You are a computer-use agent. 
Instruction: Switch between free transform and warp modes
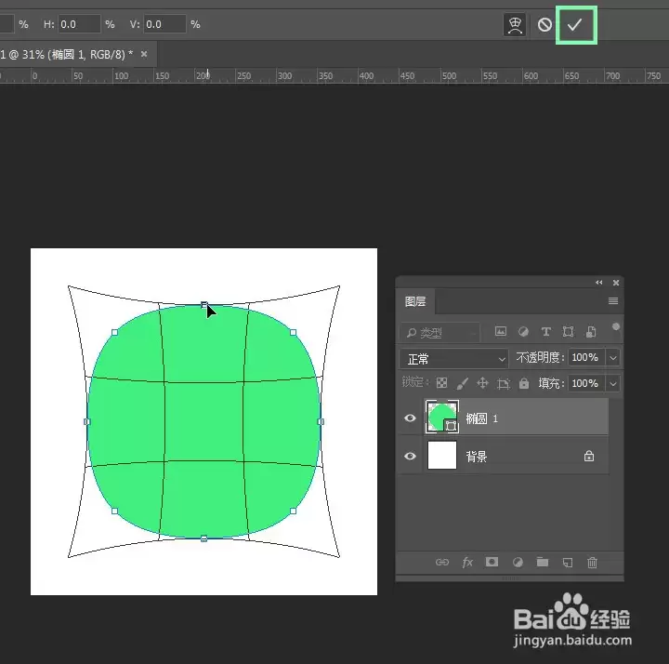click(515, 25)
